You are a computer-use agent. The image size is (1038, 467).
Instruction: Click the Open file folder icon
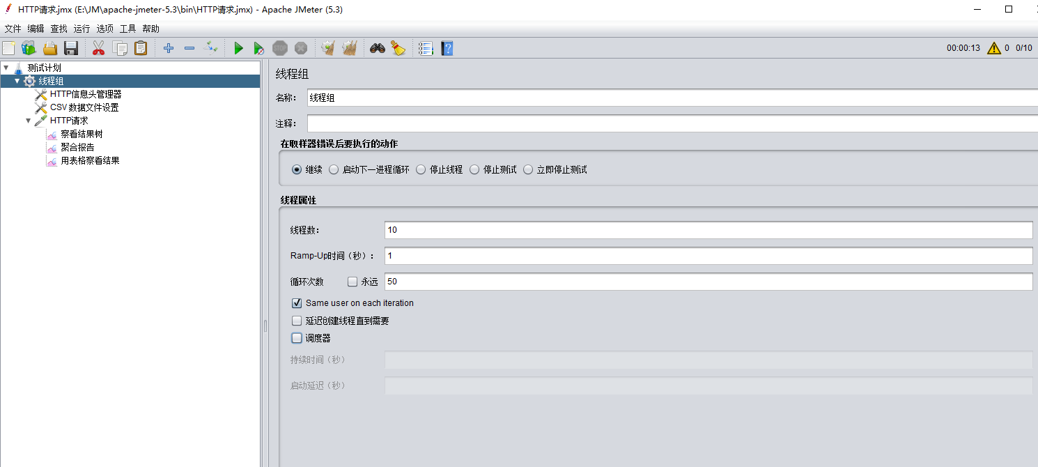pos(50,48)
